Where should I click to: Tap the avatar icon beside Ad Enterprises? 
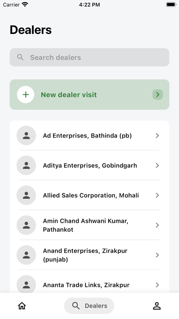coord(26,136)
